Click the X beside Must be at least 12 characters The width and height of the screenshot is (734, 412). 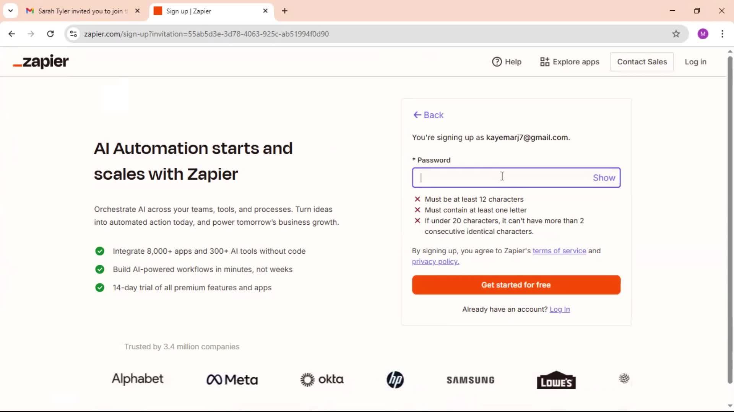coord(417,199)
